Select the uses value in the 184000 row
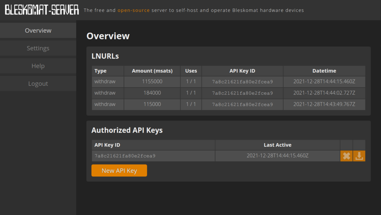Viewport: 381px width, 215px height. 191,93
